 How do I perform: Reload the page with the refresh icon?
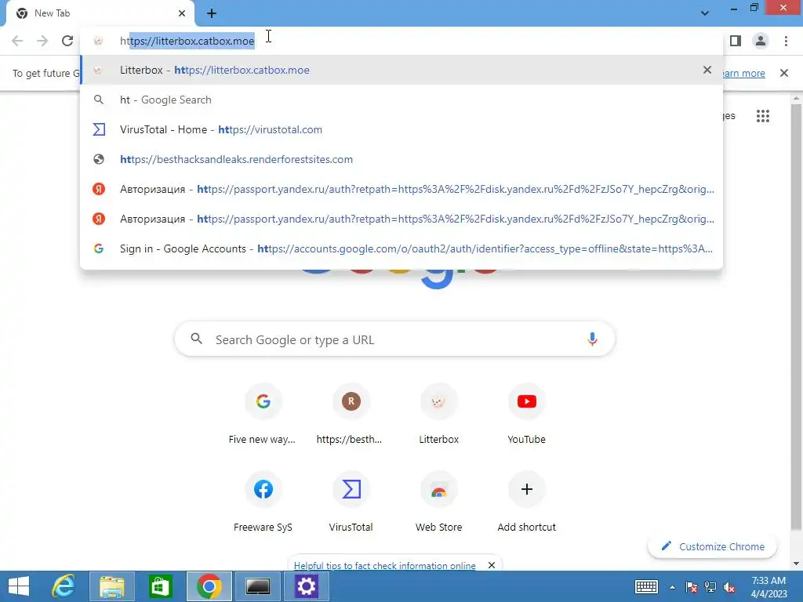coord(67,41)
